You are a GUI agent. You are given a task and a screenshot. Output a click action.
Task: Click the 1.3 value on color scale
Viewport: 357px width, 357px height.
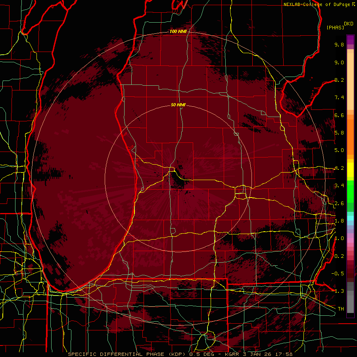[x=339, y=291]
